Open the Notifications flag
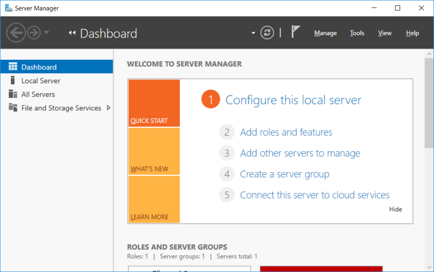Screen dimensions: 434x272 pyautogui.click(x=295, y=31)
